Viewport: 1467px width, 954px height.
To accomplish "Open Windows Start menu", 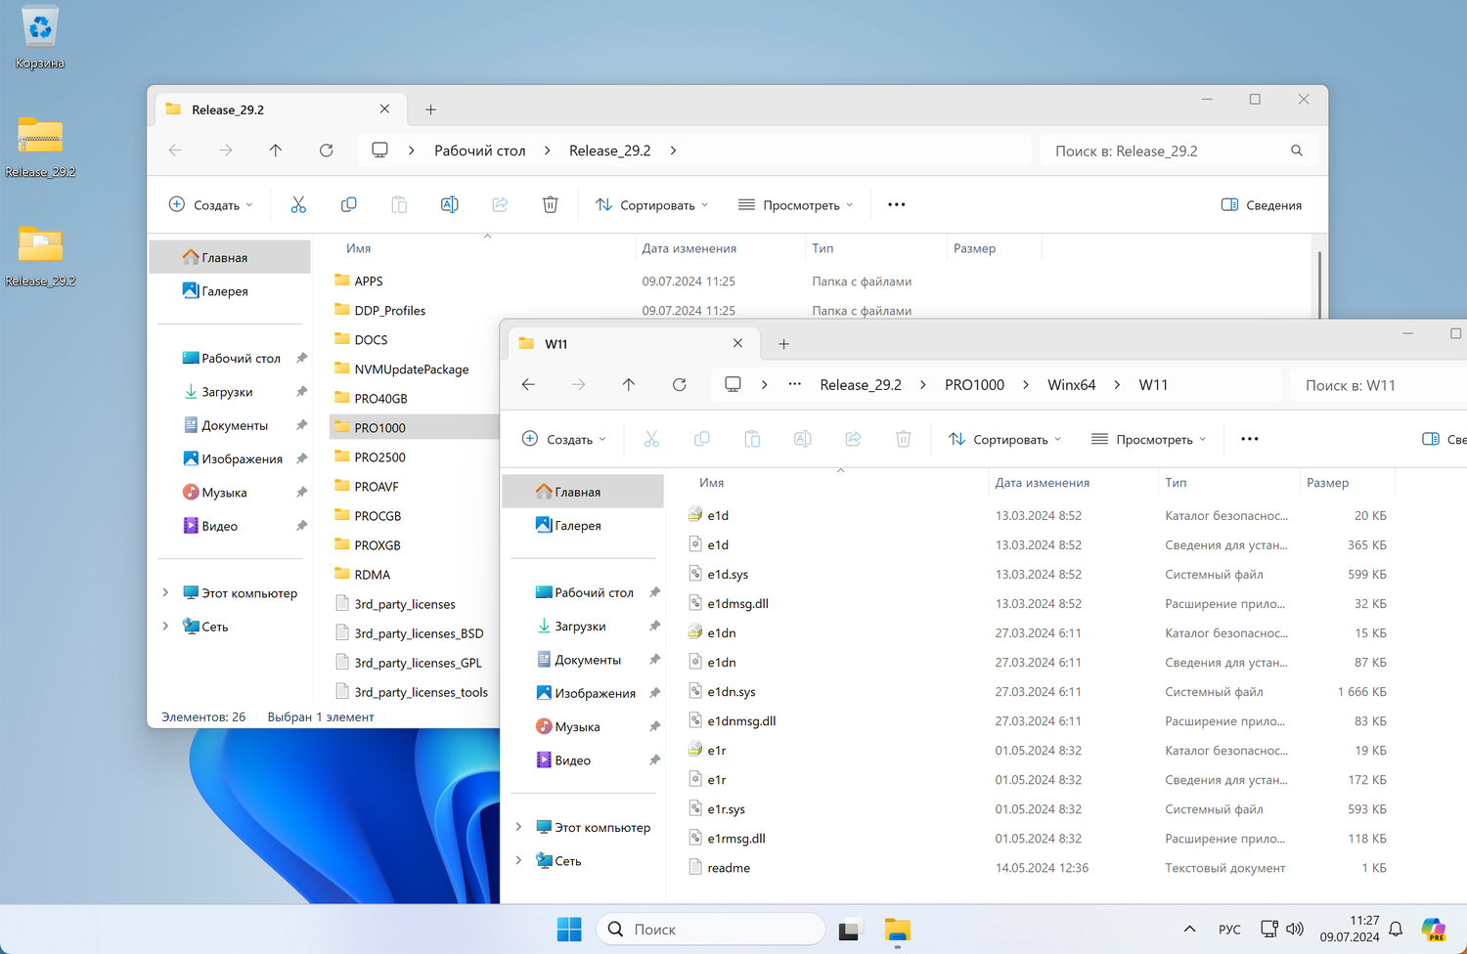I will point(568,929).
